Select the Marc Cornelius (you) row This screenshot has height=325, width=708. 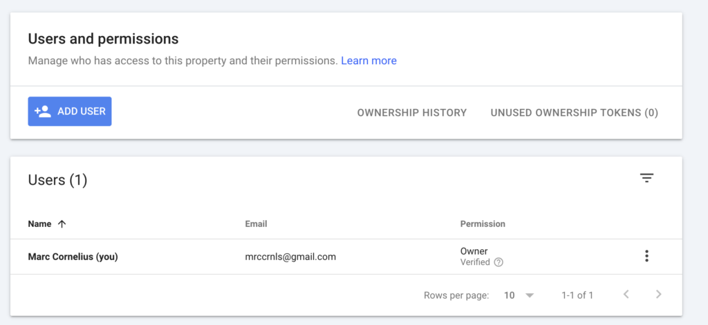(x=346, y=257)
